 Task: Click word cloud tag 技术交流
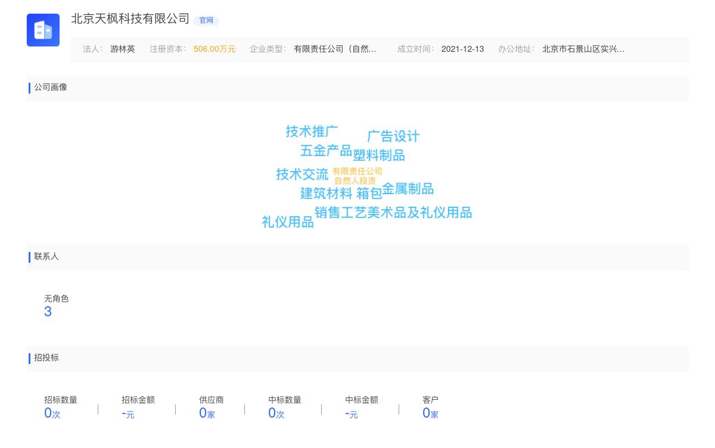[302, 175]
